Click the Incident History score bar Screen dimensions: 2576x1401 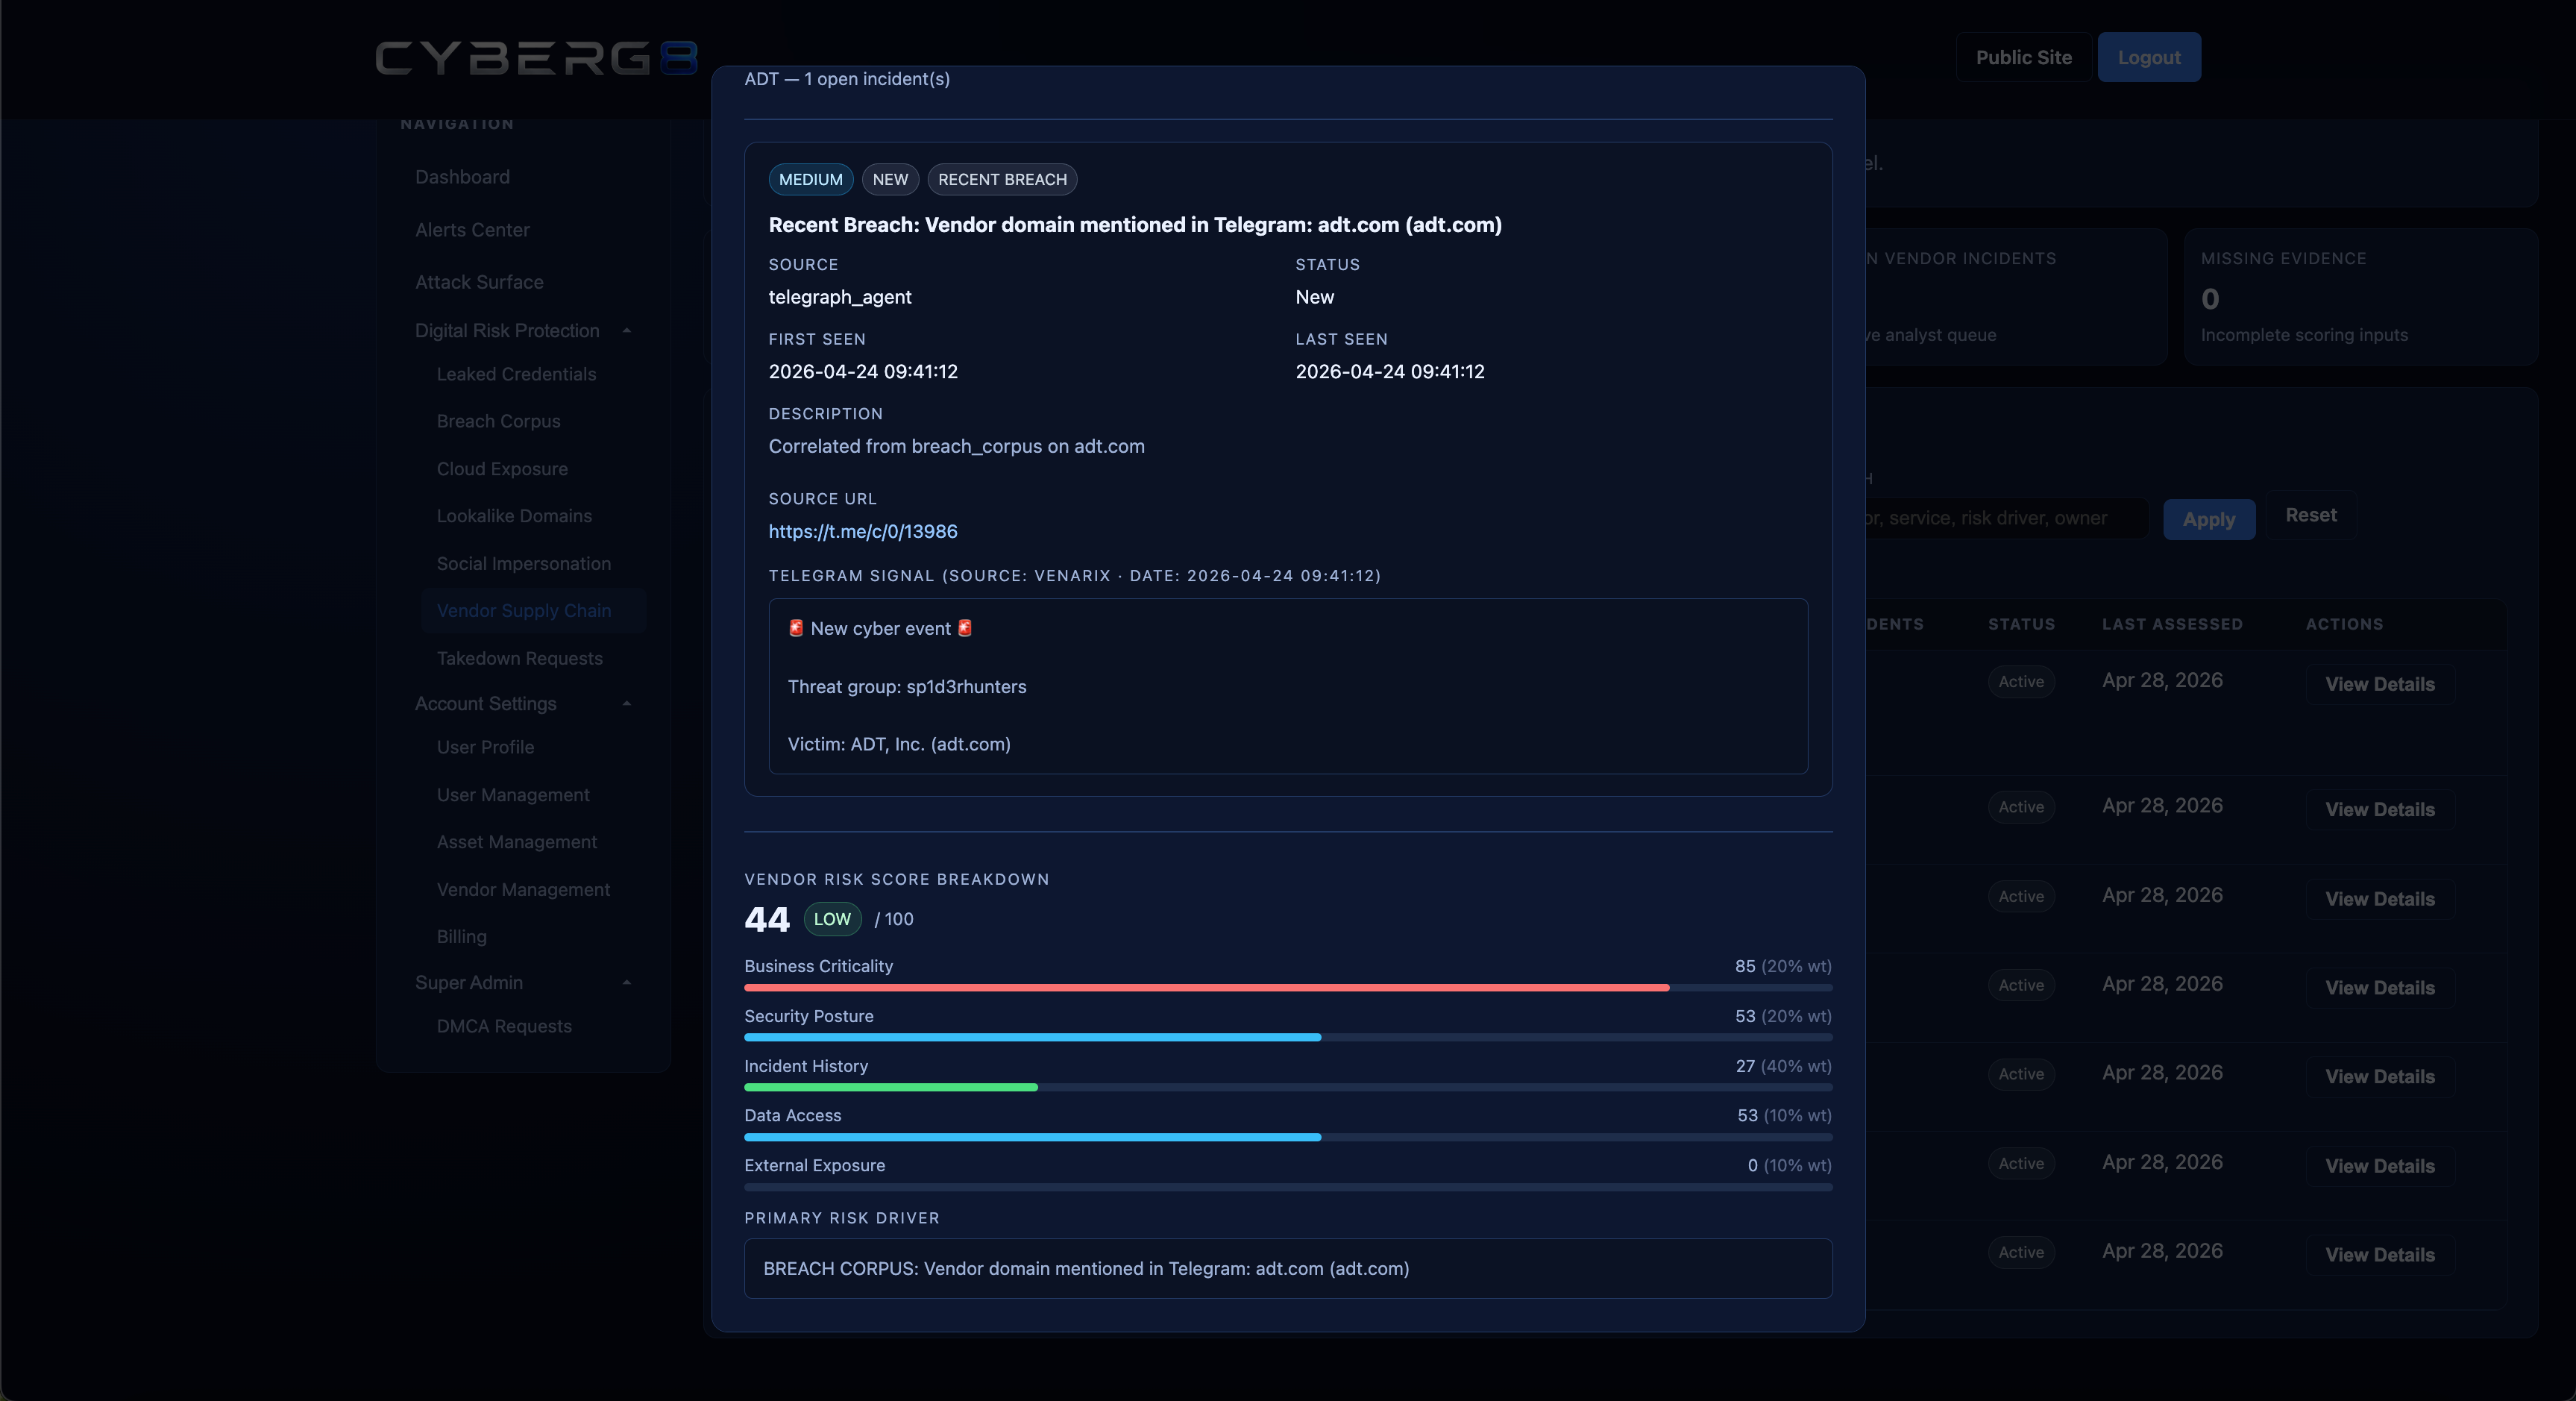[1288, 1087]
